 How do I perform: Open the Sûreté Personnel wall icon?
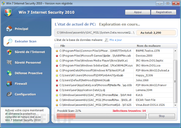9,62
